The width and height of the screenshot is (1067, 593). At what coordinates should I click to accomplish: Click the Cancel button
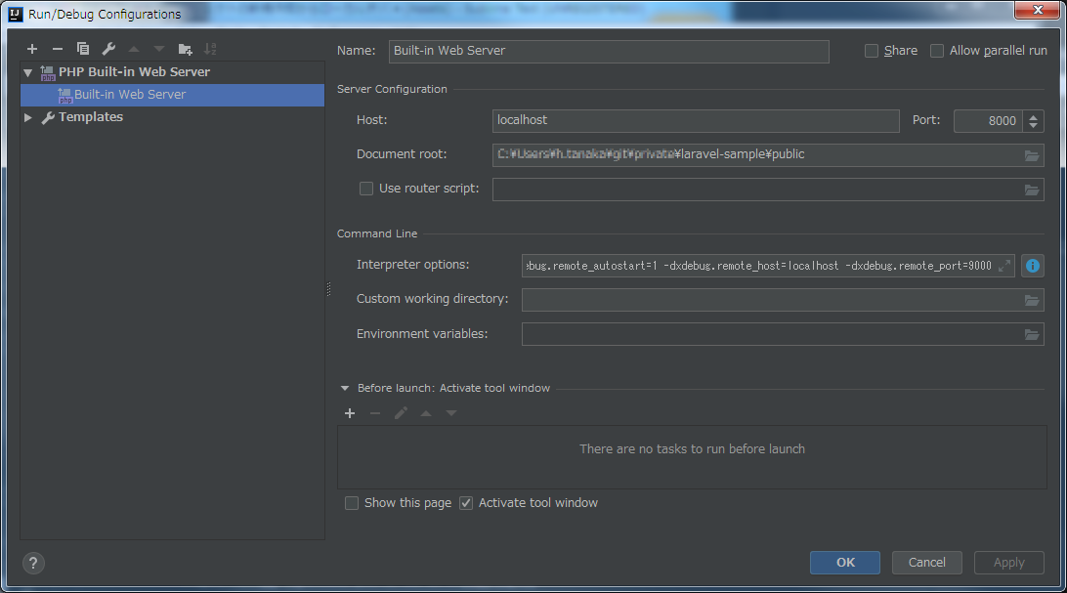point(927,563)
